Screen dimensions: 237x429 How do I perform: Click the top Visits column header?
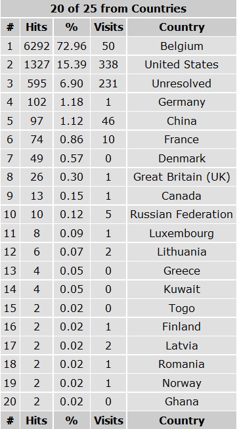pyautogui.click(x=108, y=27)
